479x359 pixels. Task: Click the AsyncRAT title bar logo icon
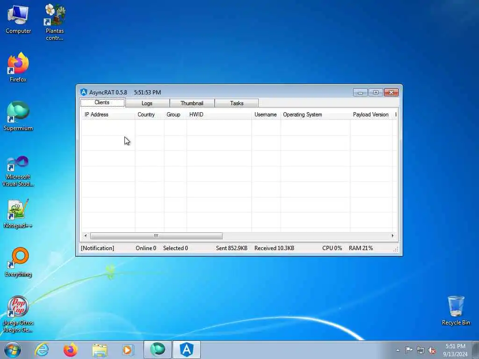[x=84, y=92]
